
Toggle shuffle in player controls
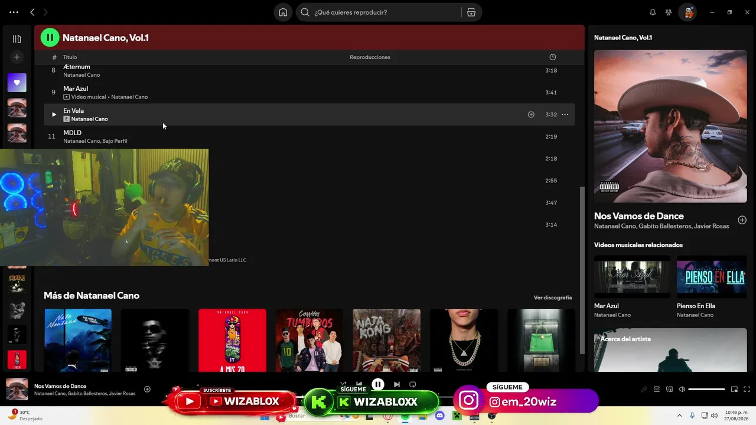343,384
